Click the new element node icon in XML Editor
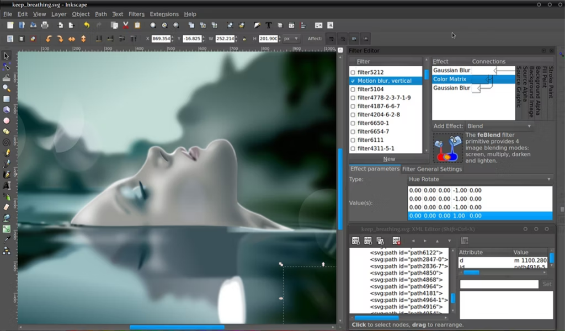 pyautogui.click(x=356, y=241)
